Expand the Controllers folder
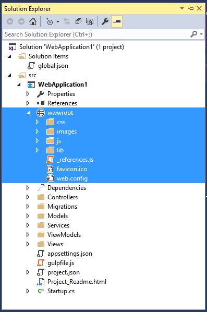Viewport: 207px width, 312px height. click(x=28, y=197)
